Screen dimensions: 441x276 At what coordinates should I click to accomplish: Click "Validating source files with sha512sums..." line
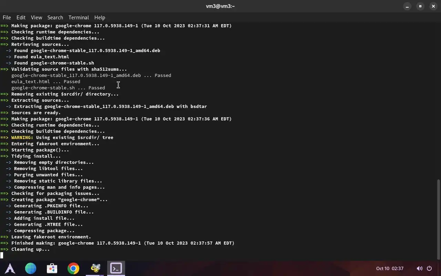tap(69, 69)
